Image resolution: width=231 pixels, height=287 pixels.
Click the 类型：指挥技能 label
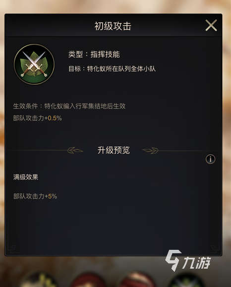94,55
